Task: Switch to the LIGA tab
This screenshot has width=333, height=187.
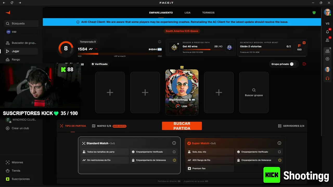Action: [188, 13]
